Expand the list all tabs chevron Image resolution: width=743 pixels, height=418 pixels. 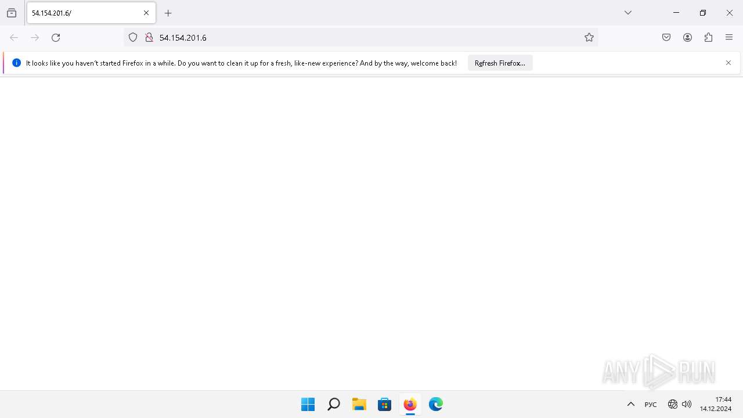pos(628,13)
